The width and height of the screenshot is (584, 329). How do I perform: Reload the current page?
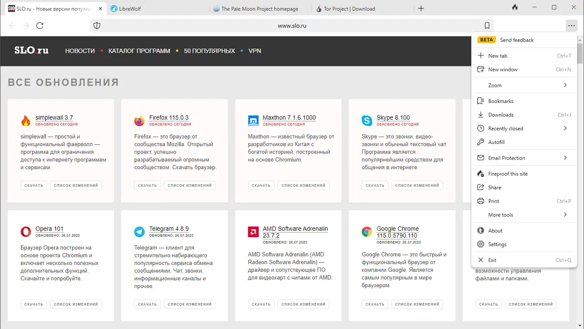[x=40, y=26]
